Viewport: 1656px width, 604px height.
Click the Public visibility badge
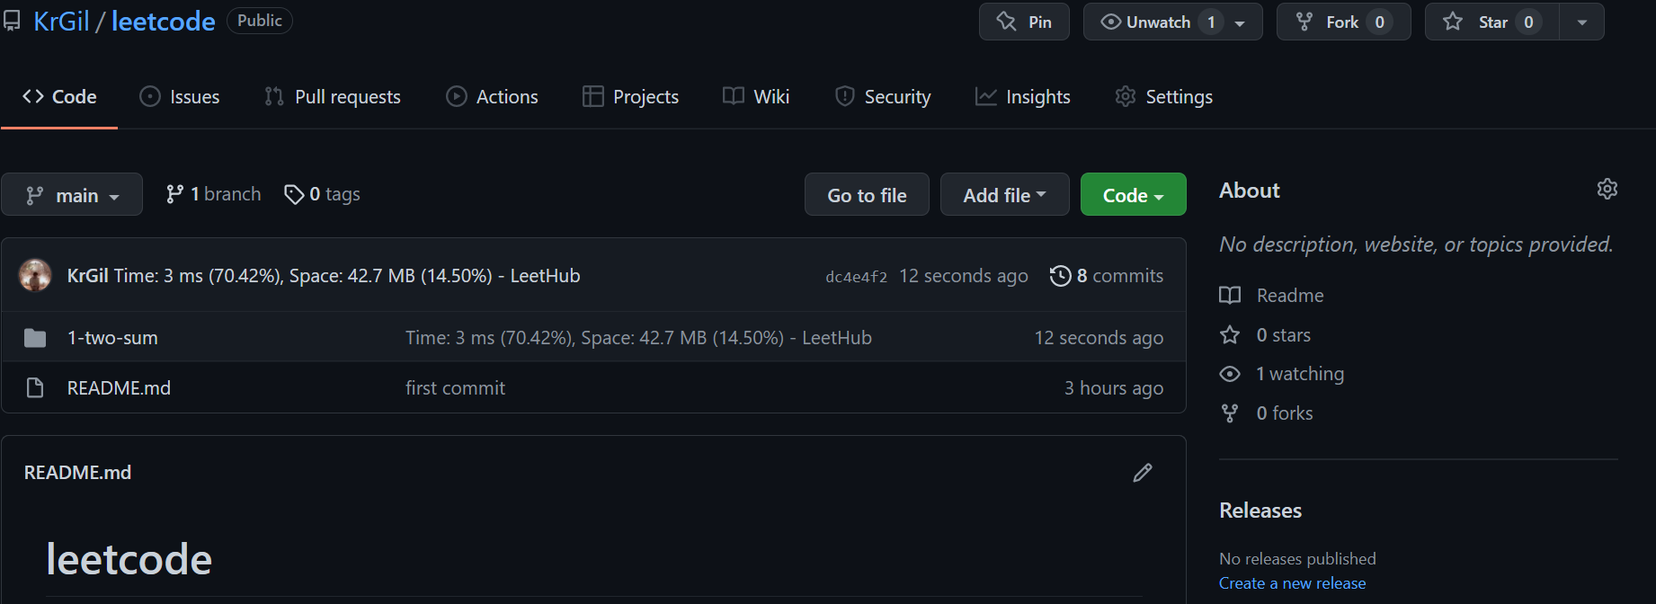pyautogui.click(x=260, y=21)
